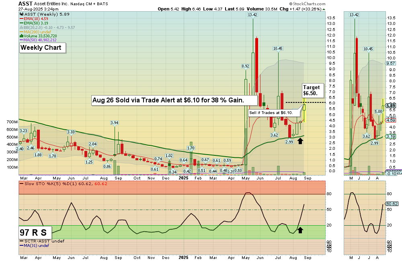Click the 3.94 price label near September
Viewport: 402px width, 261px height.
coord(115,123)
